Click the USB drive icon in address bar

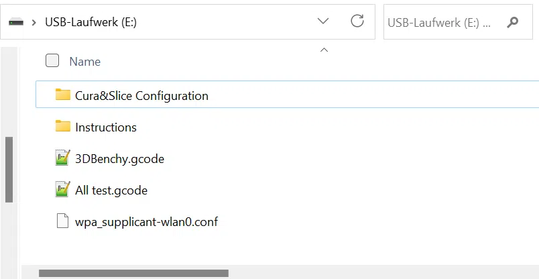16,22
